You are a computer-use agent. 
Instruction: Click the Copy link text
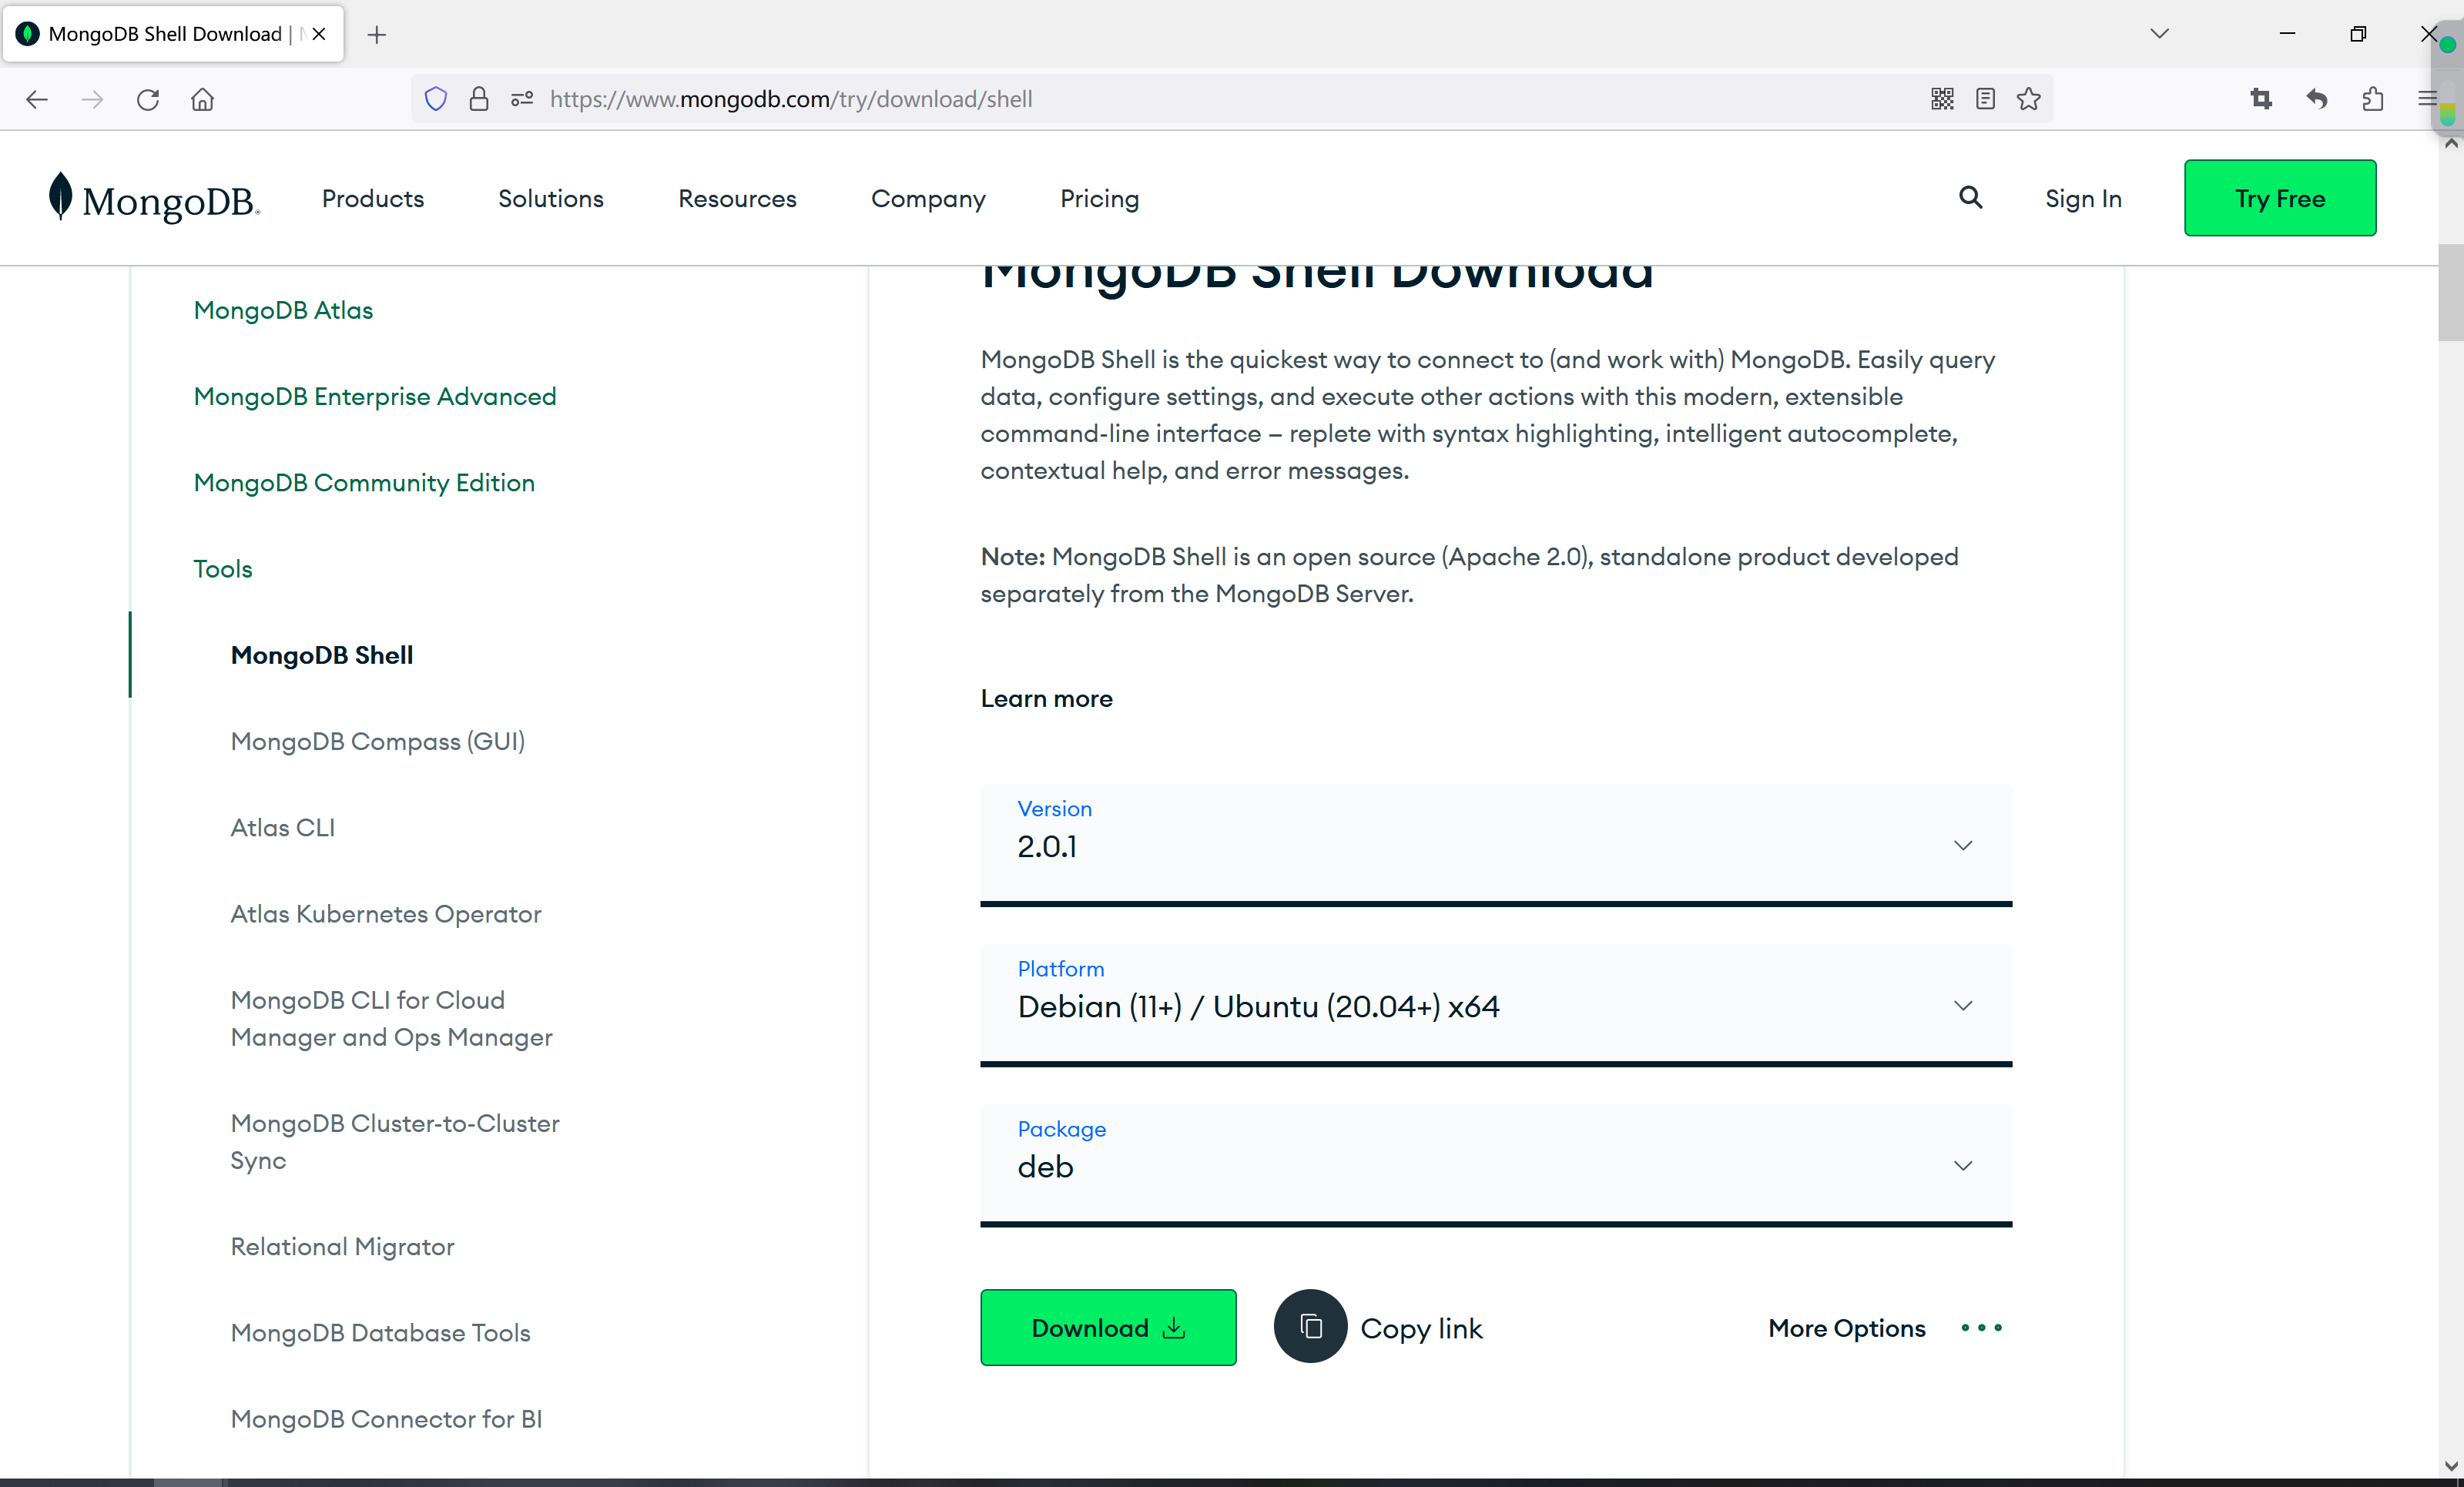click(x=1421, y=1328)
